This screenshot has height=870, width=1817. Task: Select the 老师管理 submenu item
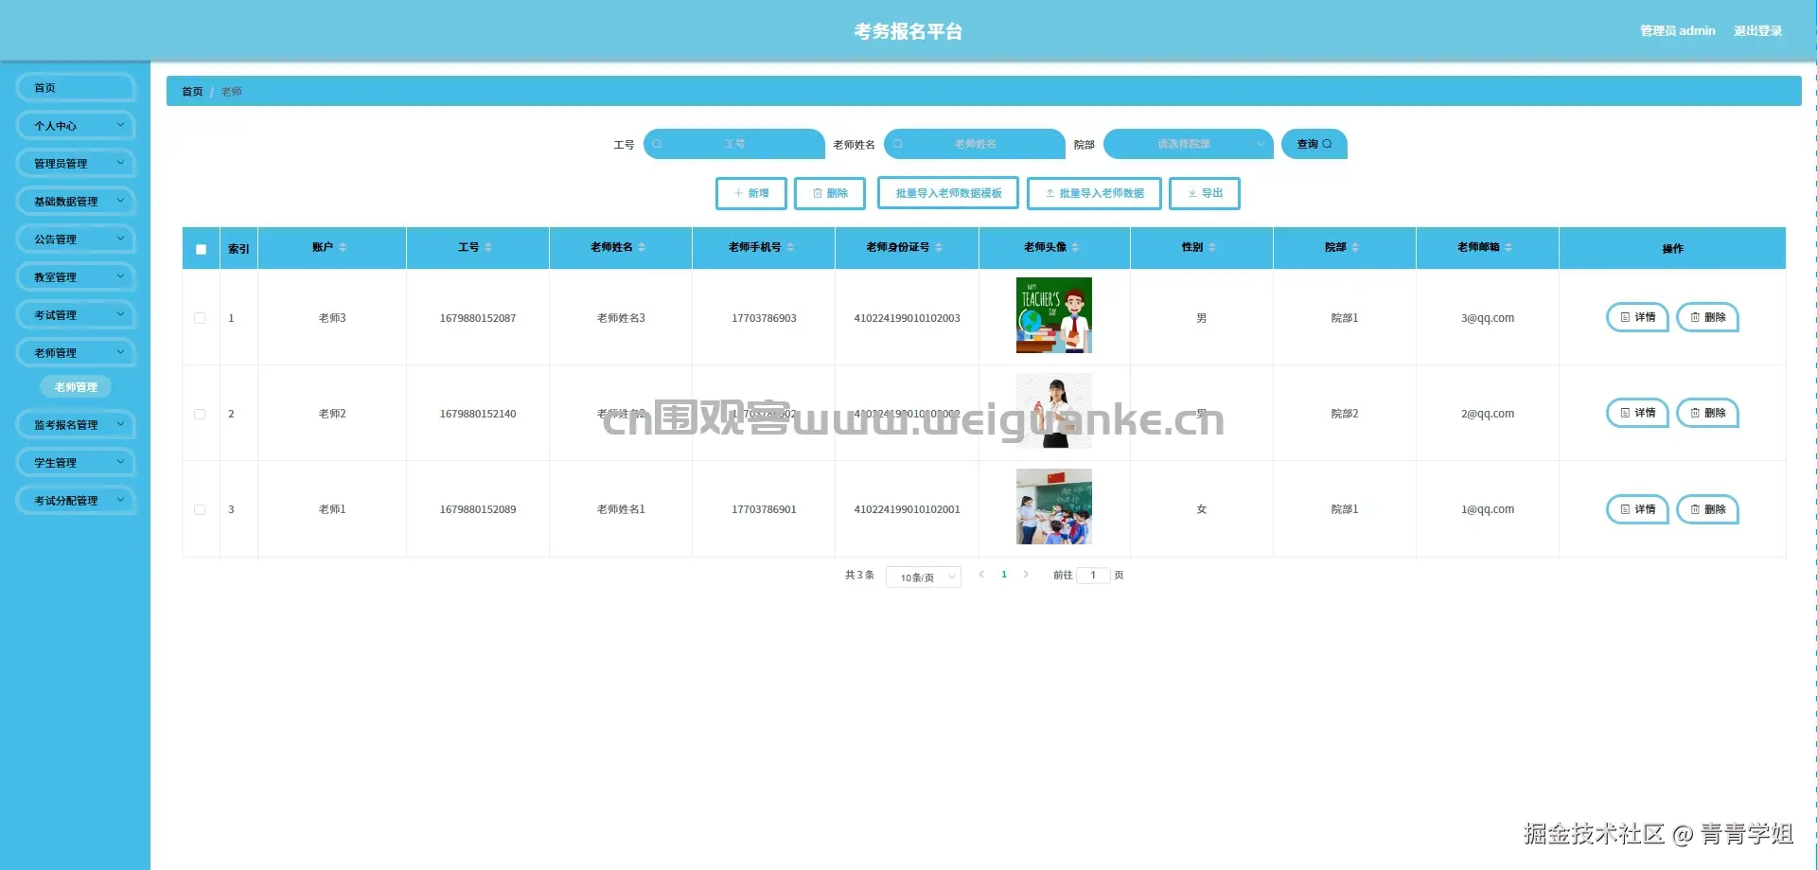click(76, 387)
